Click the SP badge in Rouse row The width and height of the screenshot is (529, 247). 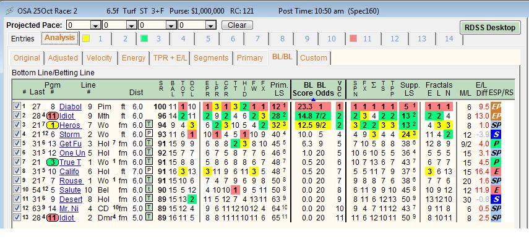pos(496,181)
